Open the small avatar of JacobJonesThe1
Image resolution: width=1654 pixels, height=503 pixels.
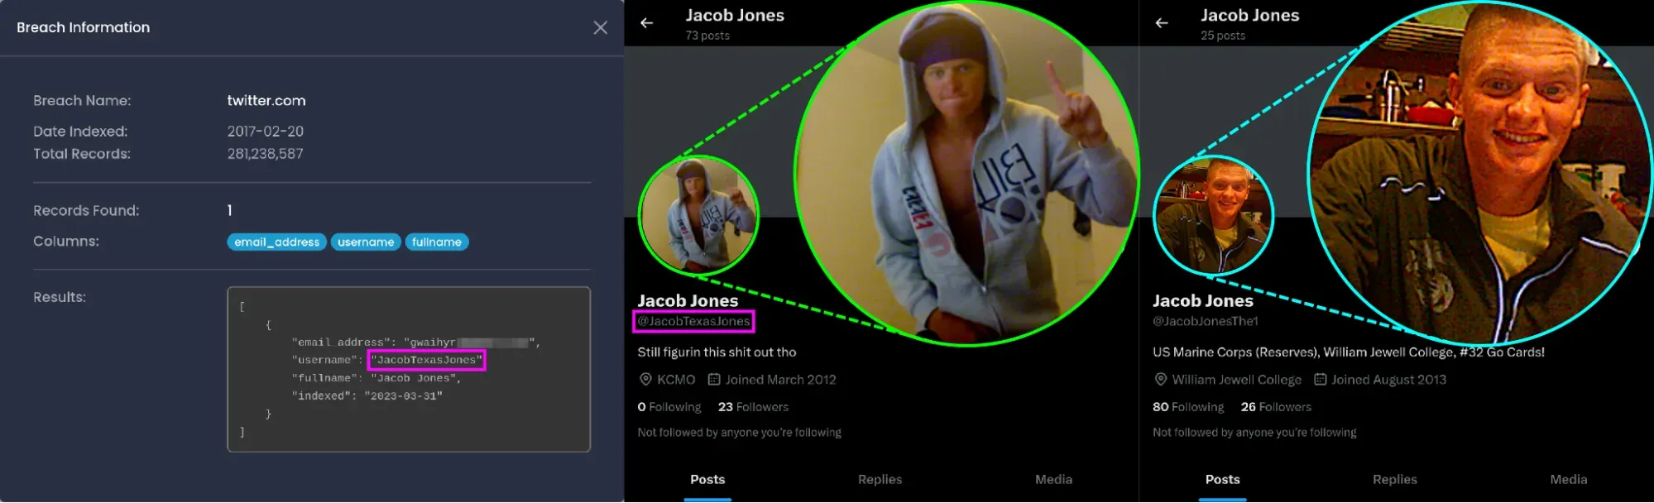pos(1213,215)
